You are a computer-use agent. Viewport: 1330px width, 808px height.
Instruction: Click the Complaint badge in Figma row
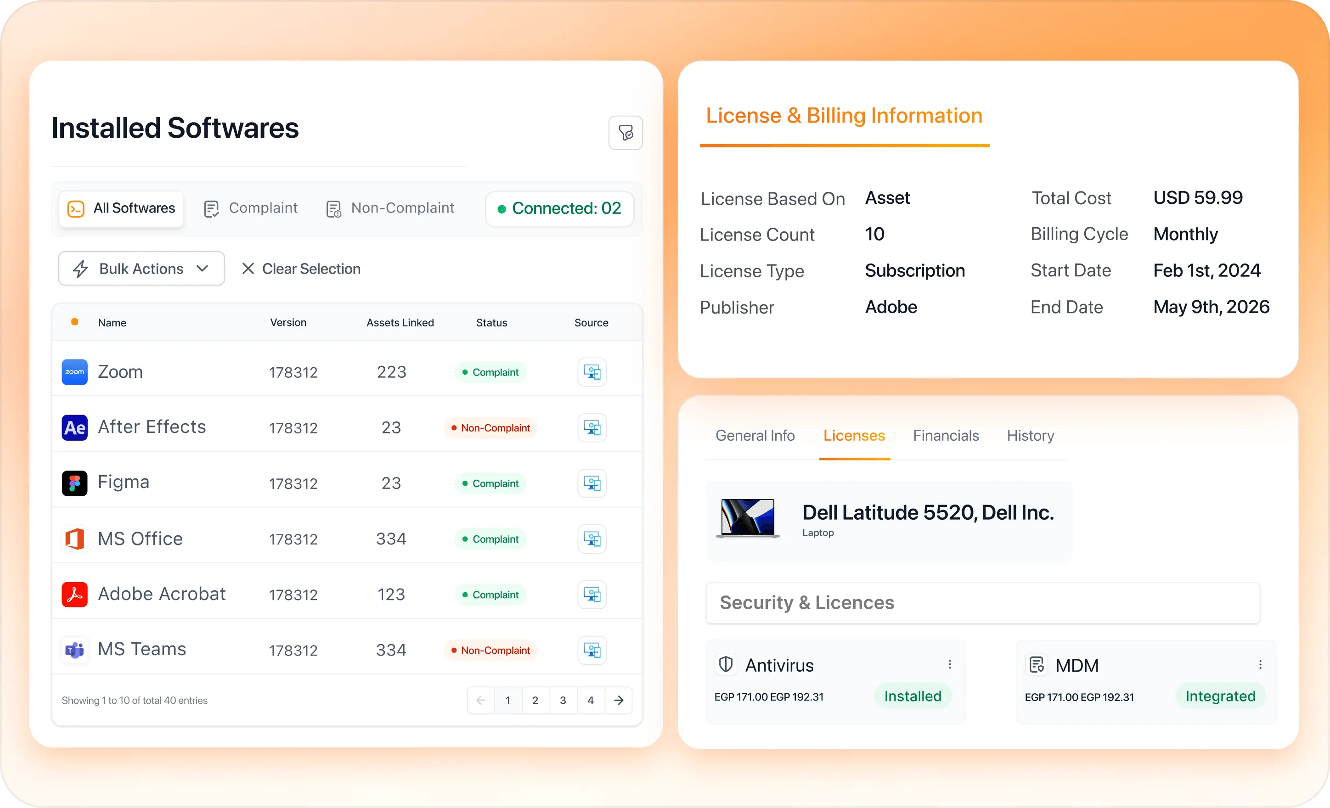tap(490, 483)
